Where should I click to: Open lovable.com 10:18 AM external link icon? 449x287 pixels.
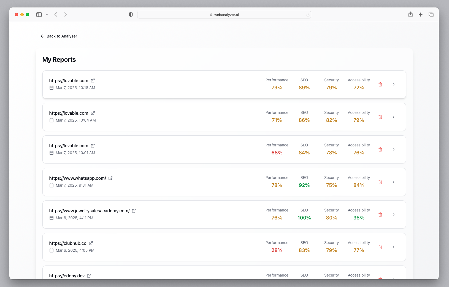[x=93, y=81]
